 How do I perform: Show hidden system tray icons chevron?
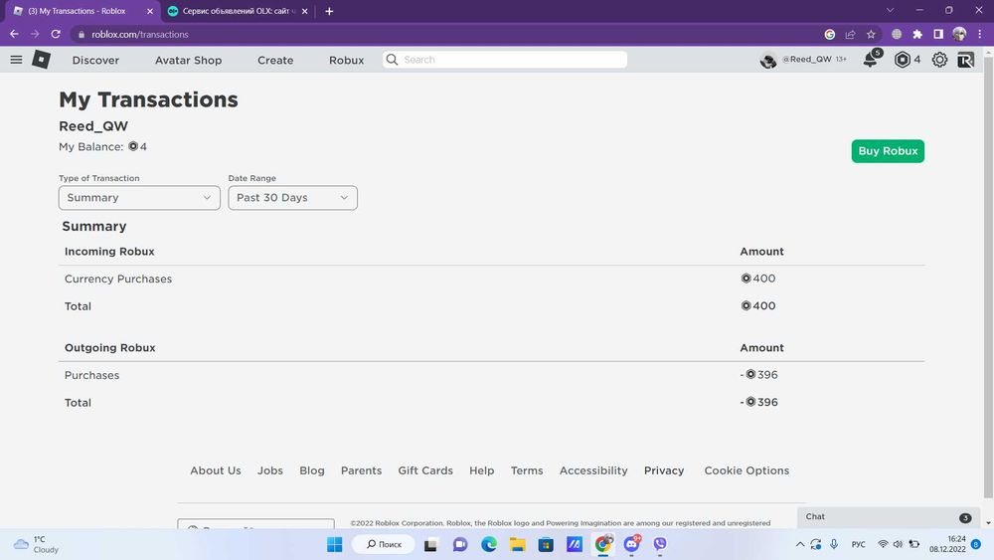coord(800,544)
